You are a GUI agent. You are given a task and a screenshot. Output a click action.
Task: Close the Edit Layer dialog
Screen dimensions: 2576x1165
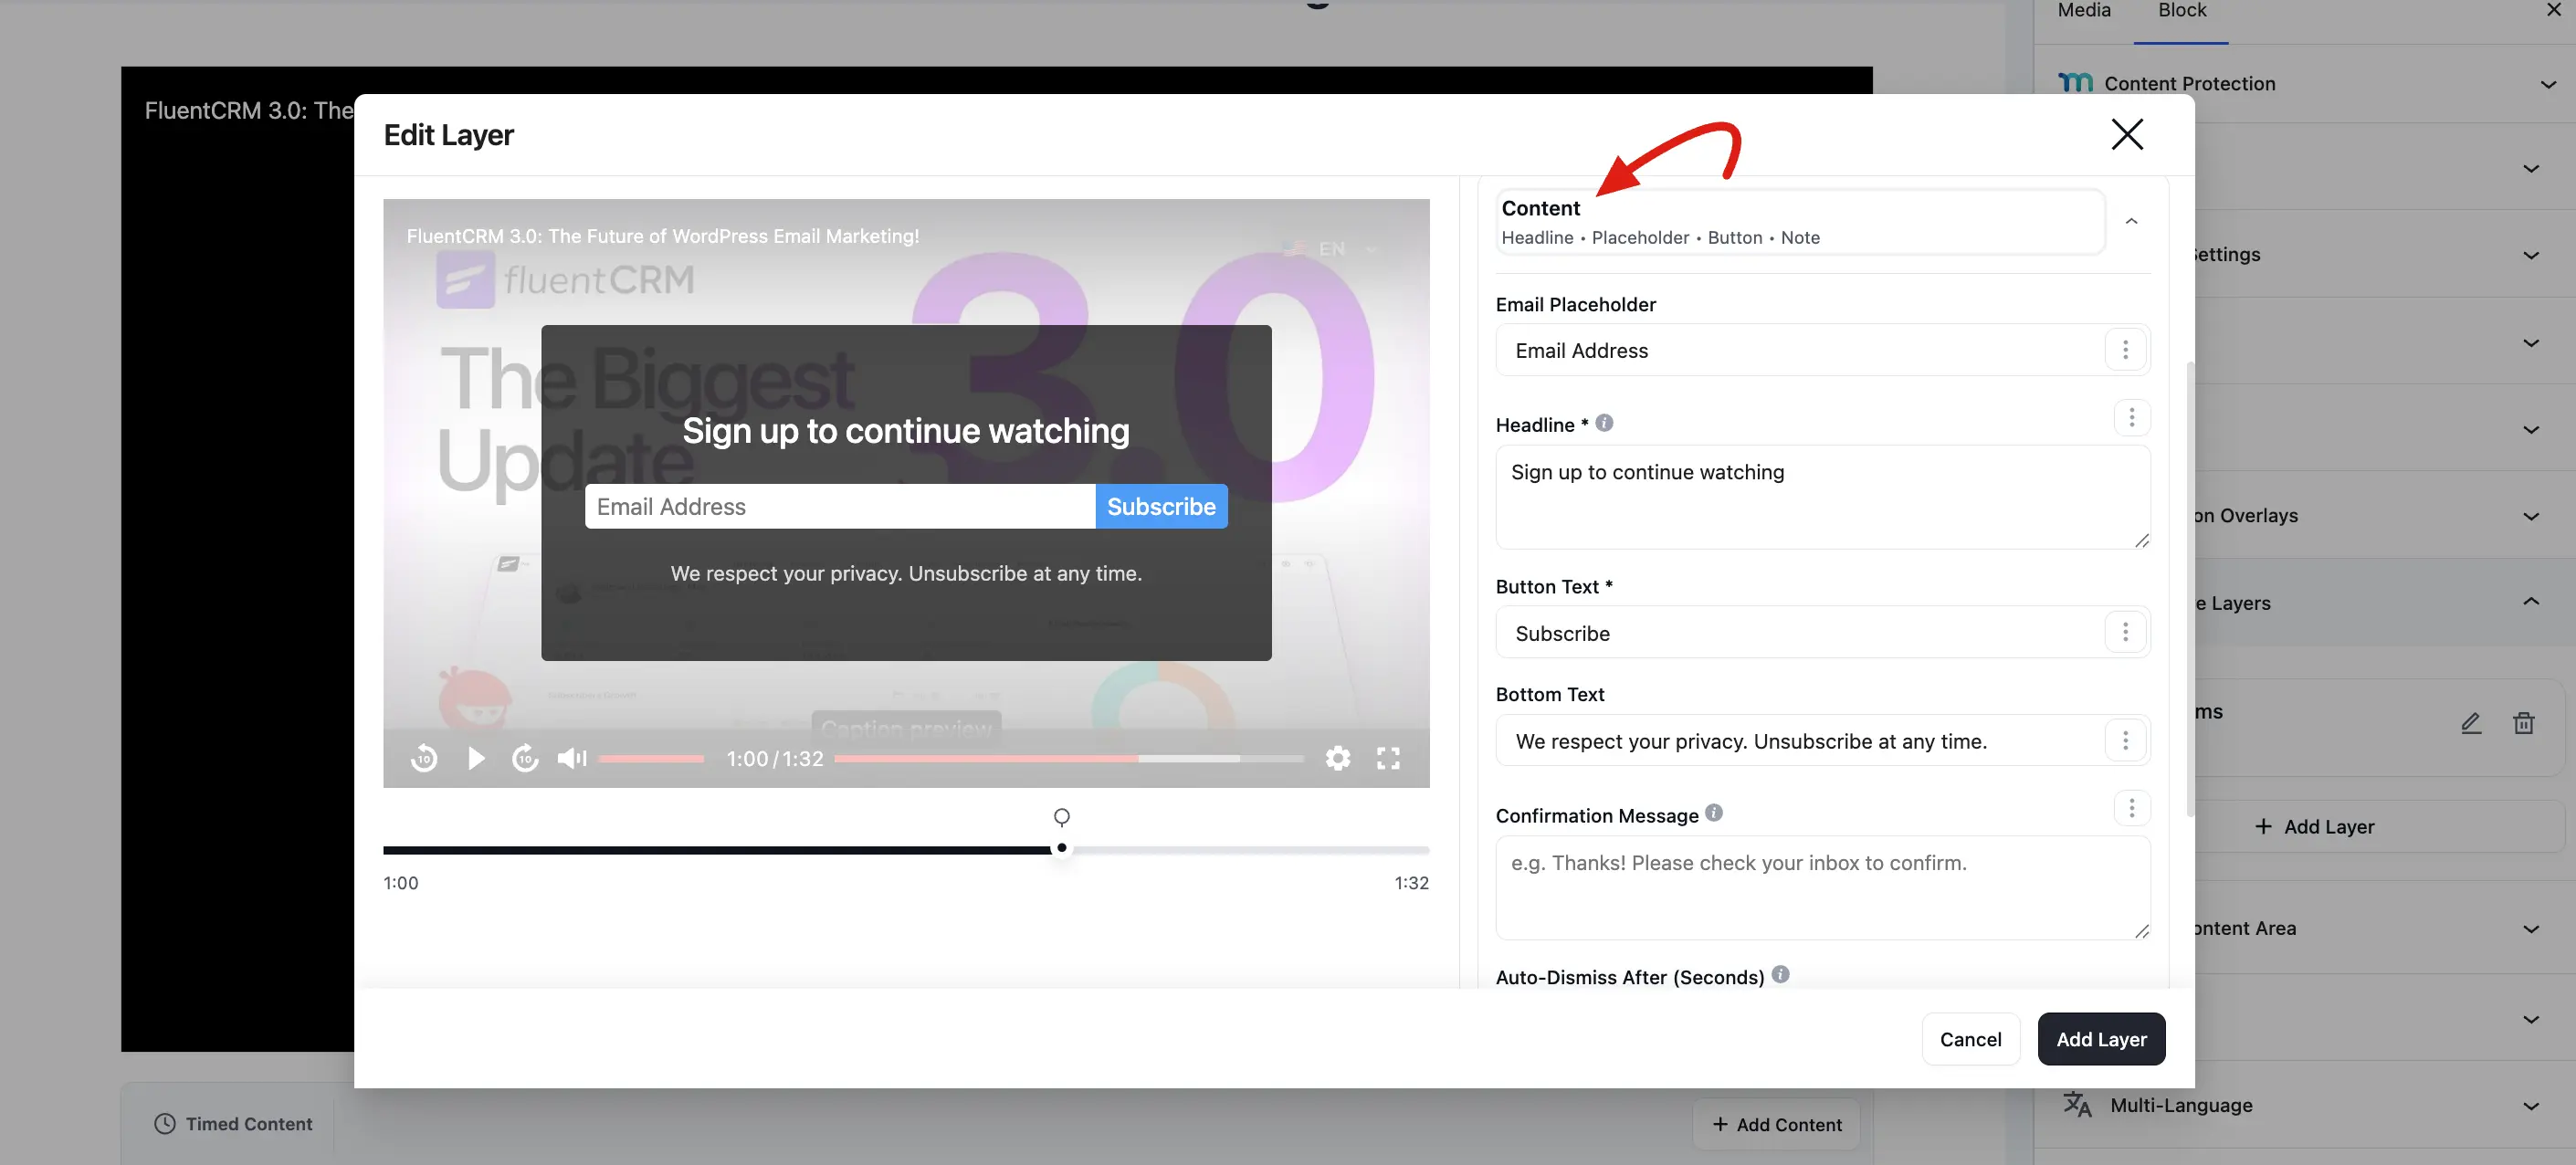click(x=2127, y=134)
